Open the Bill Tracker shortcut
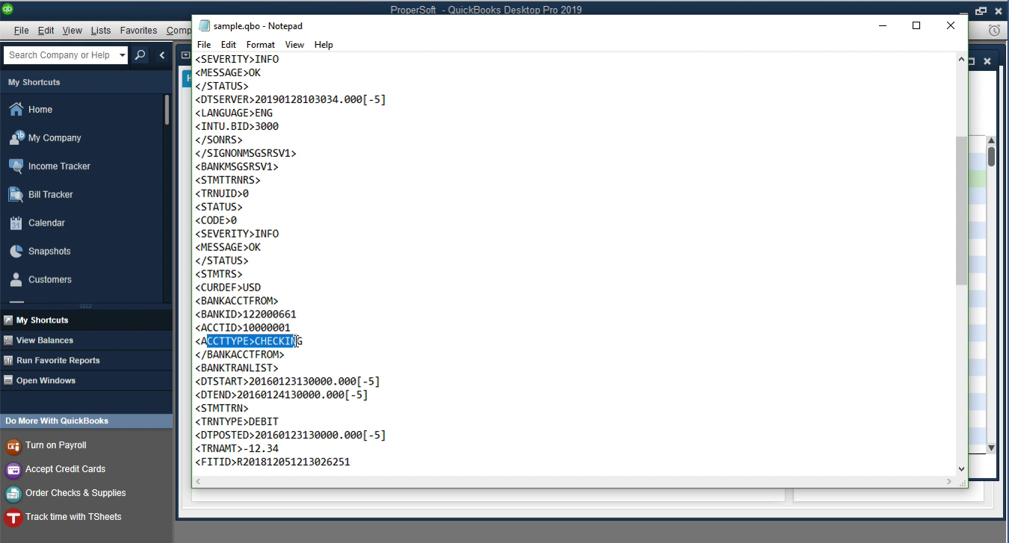This screenshot has height=543, width=1009. (50, 194)
